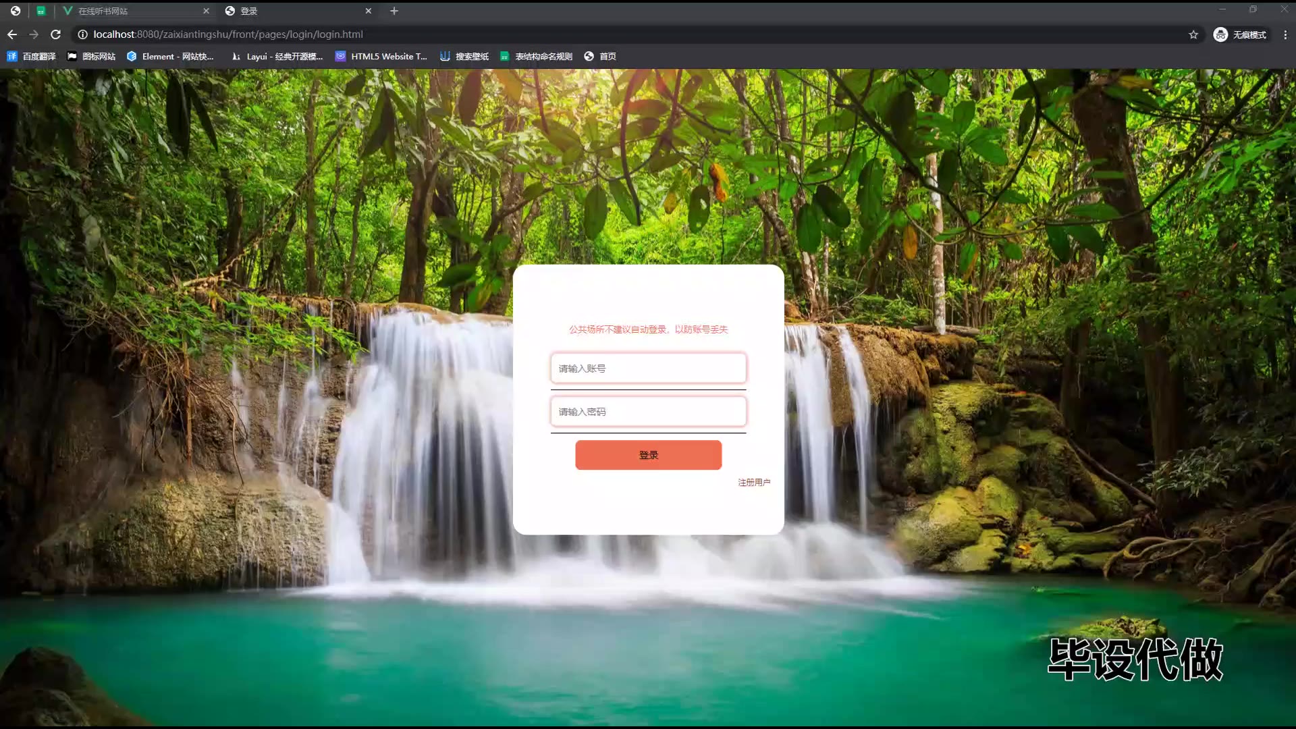
Task: Click the green pinned tab icon
Action: click(41, 11)
